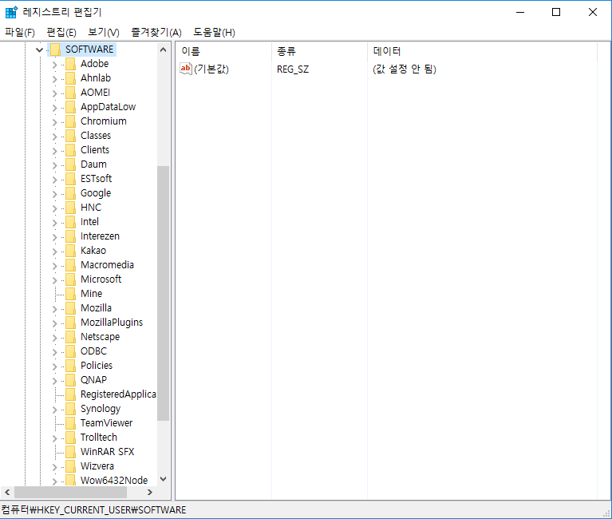This screenshot has height=519, width=612.
Task: Expand the Microsoft key
Action: pos(54,279)
